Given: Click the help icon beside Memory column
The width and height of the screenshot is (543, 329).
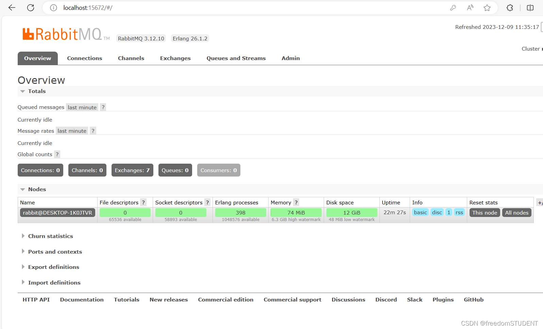Looking at the screenshot, I should click(296, 203).
